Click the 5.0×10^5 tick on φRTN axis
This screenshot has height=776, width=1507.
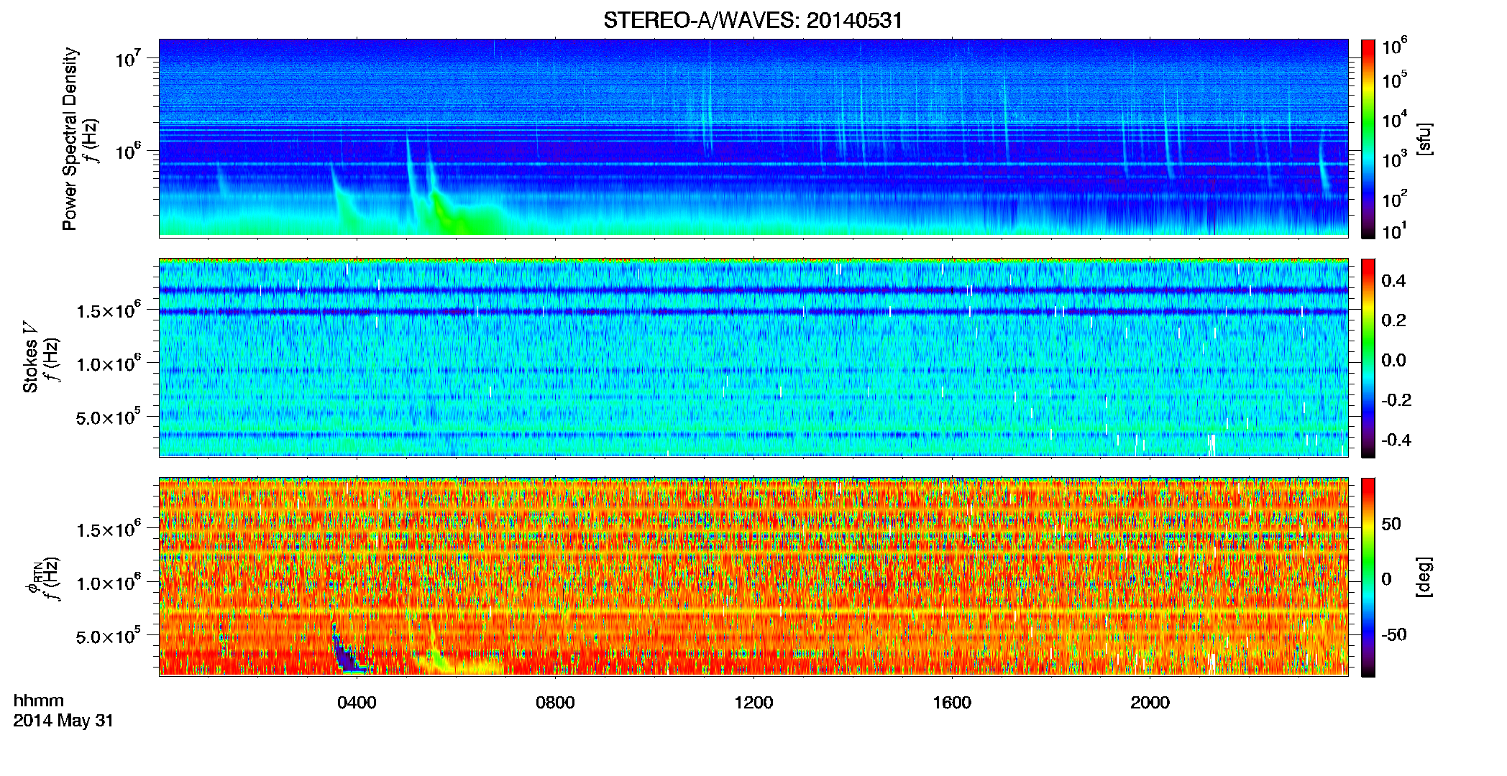[x=109, y=636]
